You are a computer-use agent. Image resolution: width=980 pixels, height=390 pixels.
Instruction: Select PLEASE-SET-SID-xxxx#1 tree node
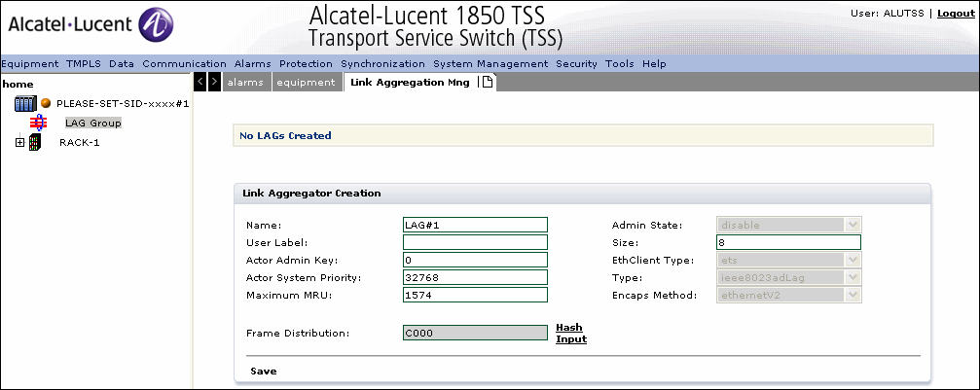[x=123, y=104]
